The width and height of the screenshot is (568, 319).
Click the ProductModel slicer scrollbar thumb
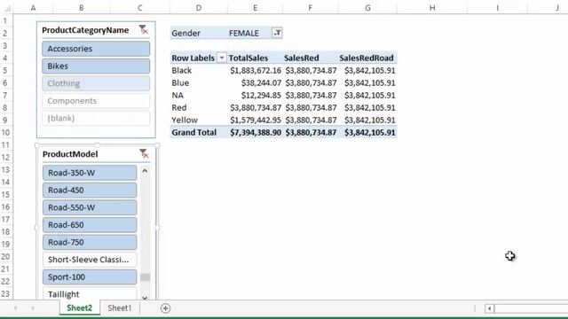click(x=145, y=277)
